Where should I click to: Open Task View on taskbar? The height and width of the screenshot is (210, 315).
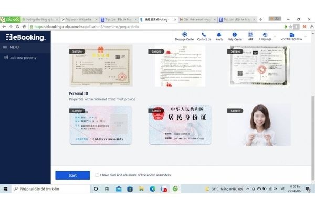[107, 188]
